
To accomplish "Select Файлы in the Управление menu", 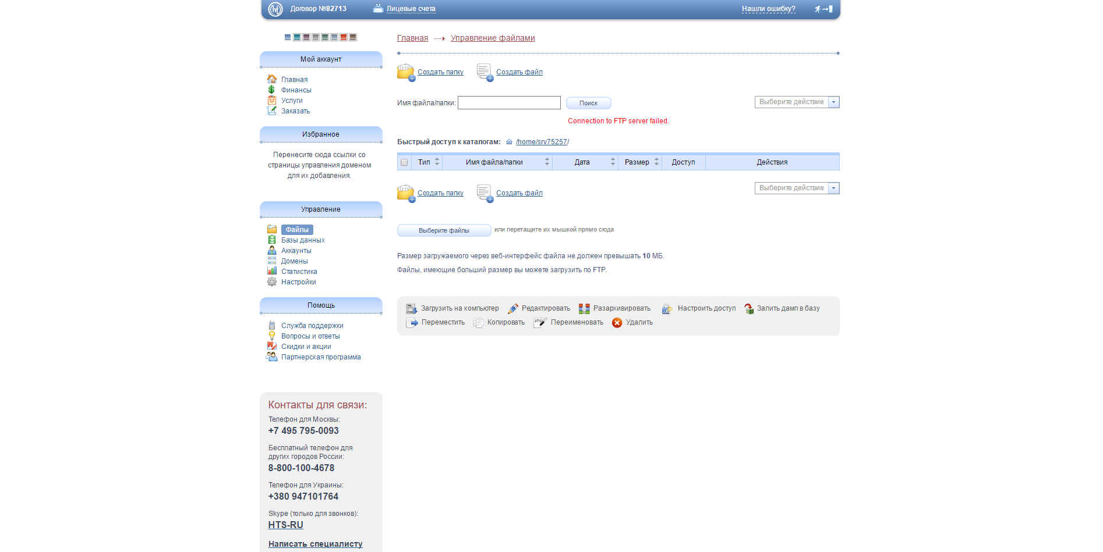I will (297, 230).
